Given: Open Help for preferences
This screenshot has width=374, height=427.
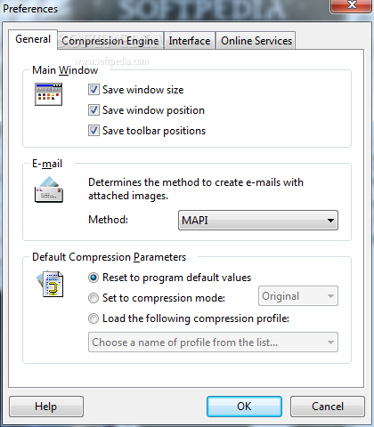Looking at the screenshot, I should [x=46, y=407].
